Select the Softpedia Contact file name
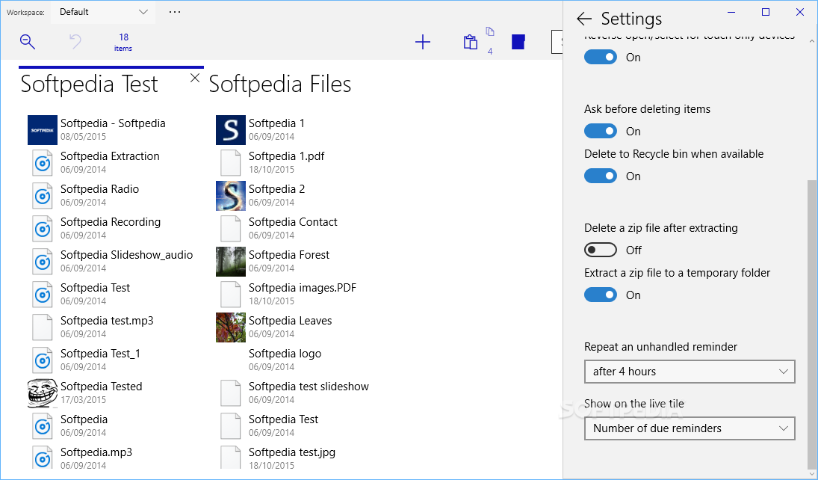818x480 pixels. pyautogui.click(x=293, y=222)
